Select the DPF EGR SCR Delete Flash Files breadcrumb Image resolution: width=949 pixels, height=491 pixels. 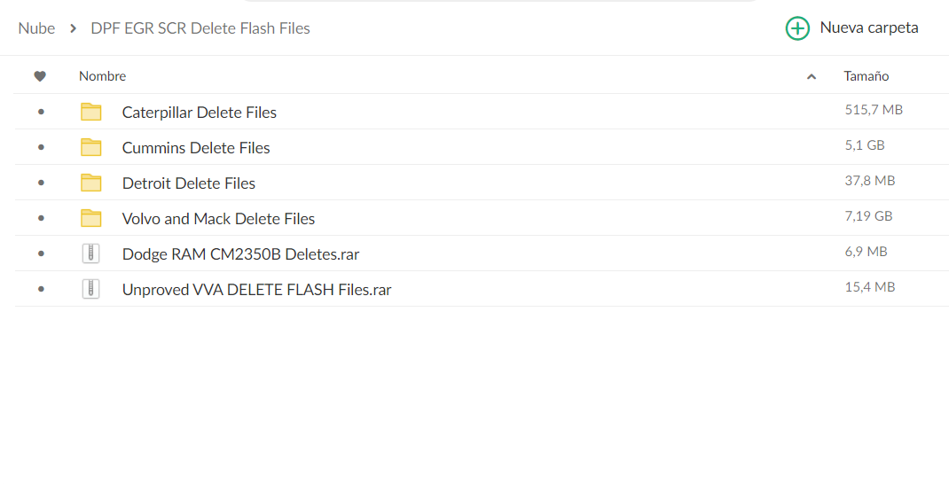(x=200, y=28)
